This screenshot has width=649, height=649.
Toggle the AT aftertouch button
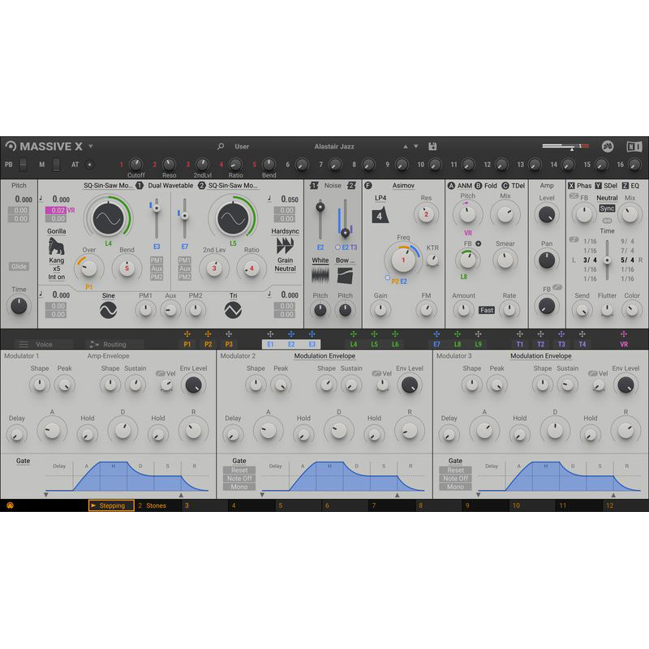[x=89, y=165]
